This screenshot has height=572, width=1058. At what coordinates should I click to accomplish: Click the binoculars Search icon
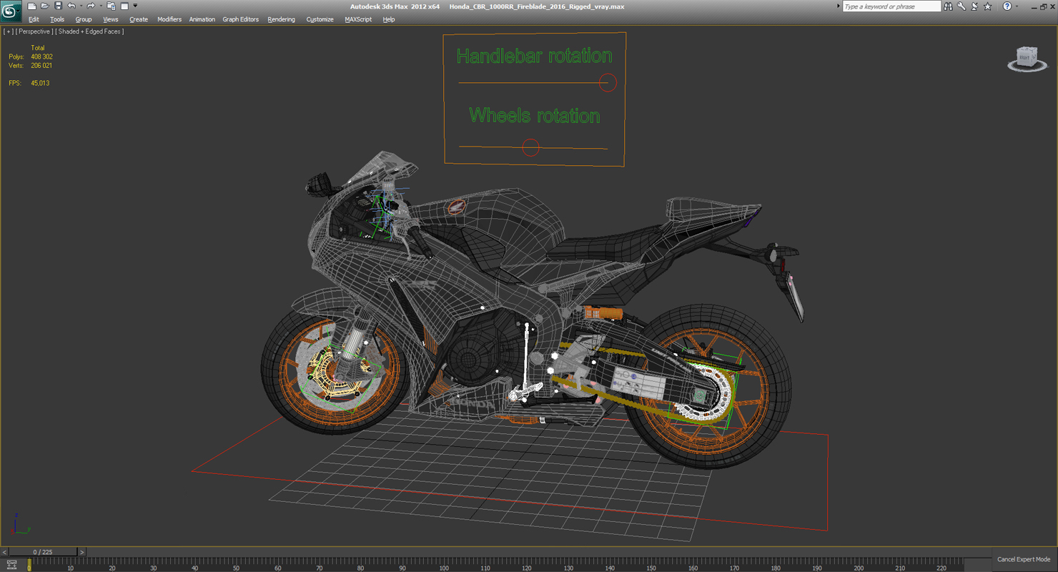(948, 6)
